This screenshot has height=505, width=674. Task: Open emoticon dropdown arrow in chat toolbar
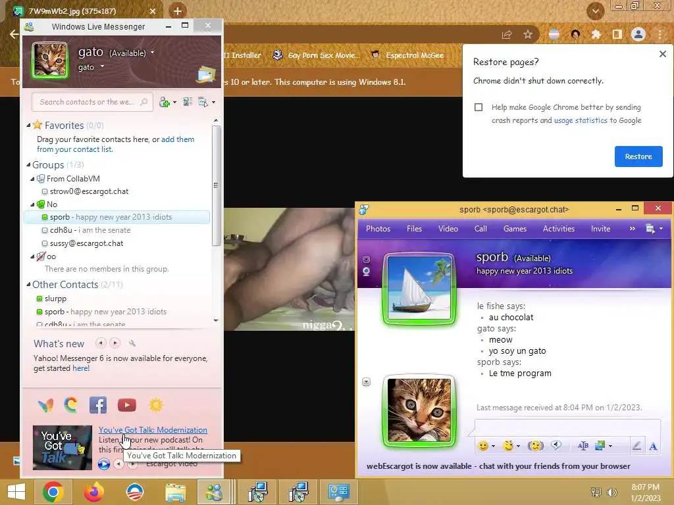[493, 446]
